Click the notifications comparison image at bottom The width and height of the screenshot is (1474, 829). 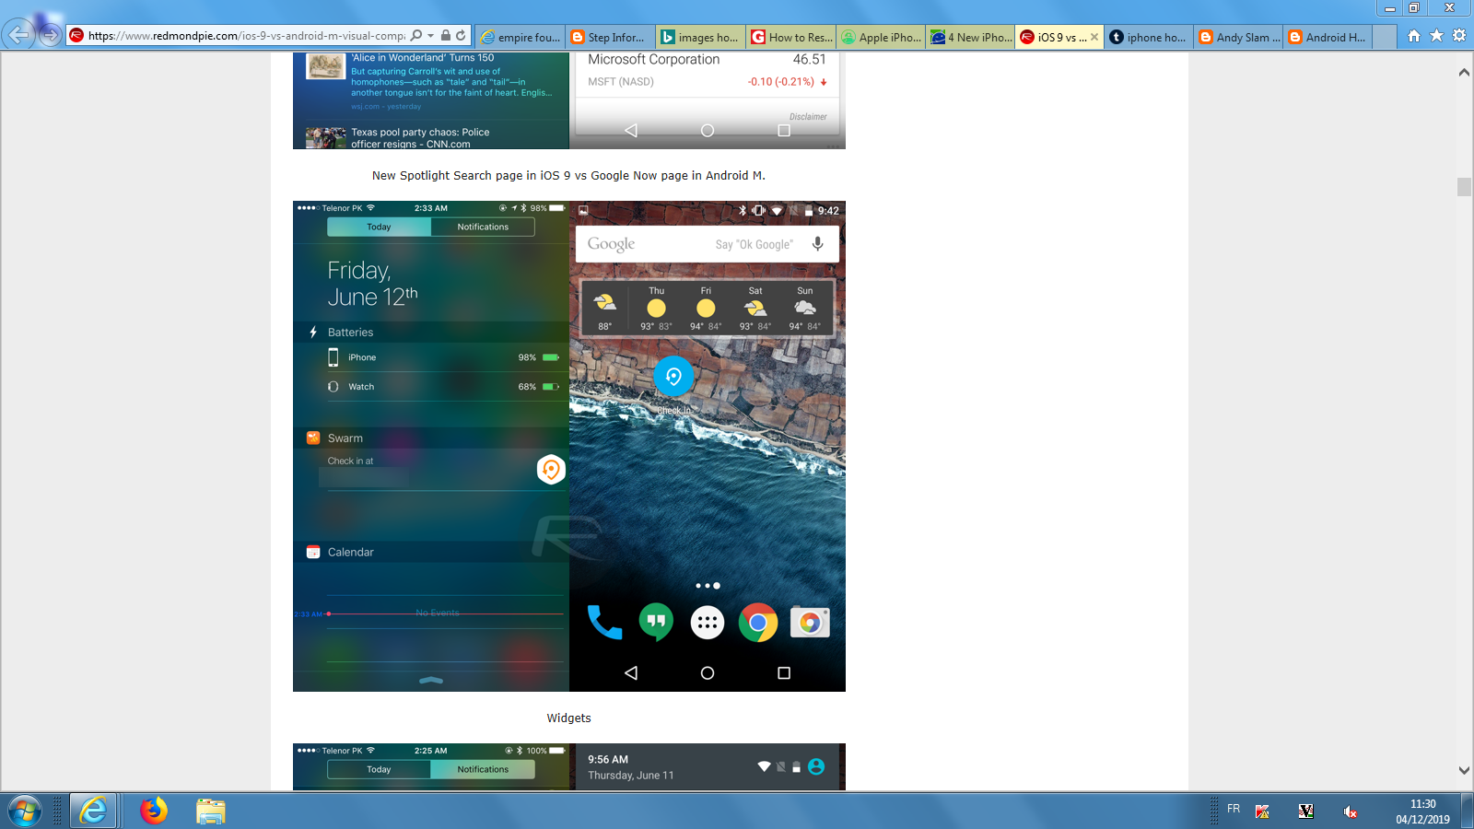pos(569,766)
